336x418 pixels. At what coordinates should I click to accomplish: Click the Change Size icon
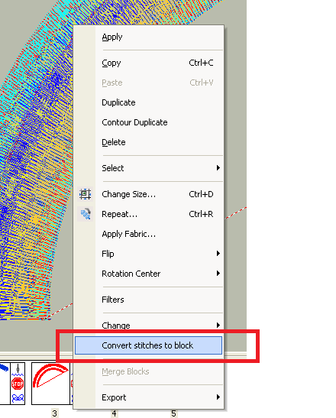86,194
